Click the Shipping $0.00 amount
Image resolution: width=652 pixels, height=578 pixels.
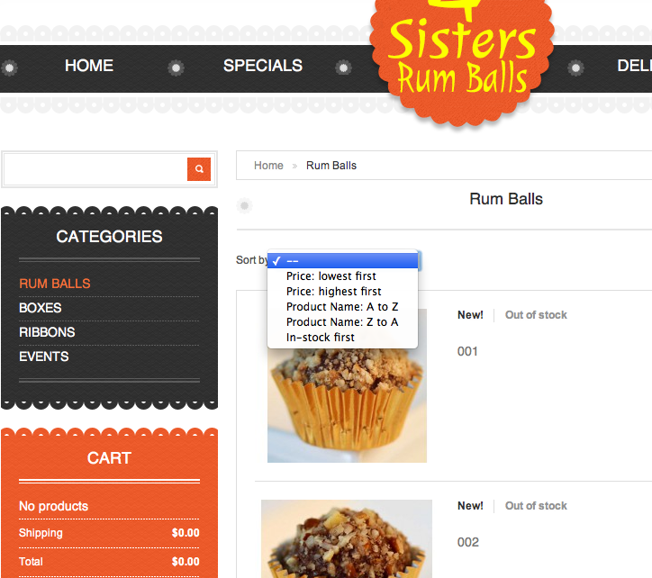coord(186,533)
